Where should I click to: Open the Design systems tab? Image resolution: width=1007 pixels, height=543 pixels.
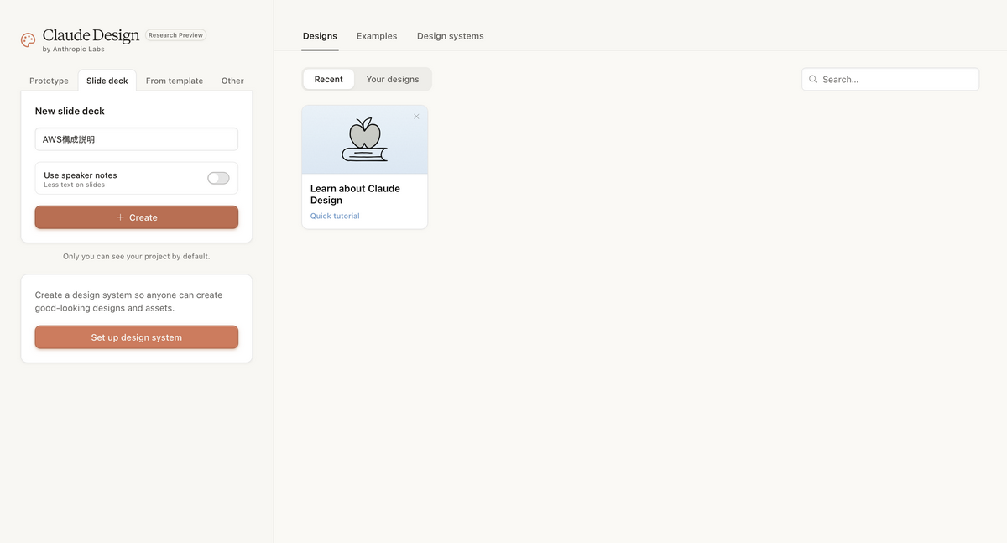[x=451, y=36]
